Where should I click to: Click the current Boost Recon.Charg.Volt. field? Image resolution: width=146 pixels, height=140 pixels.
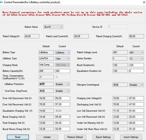[63, 129]
